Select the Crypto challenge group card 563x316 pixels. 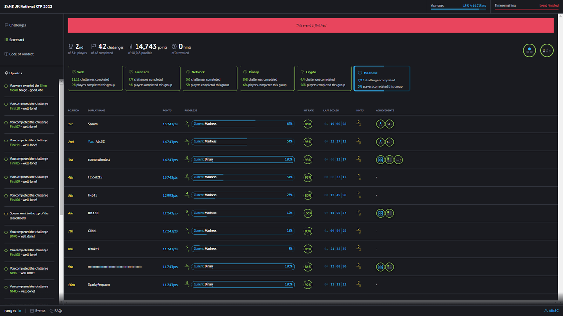coord(324,78)
